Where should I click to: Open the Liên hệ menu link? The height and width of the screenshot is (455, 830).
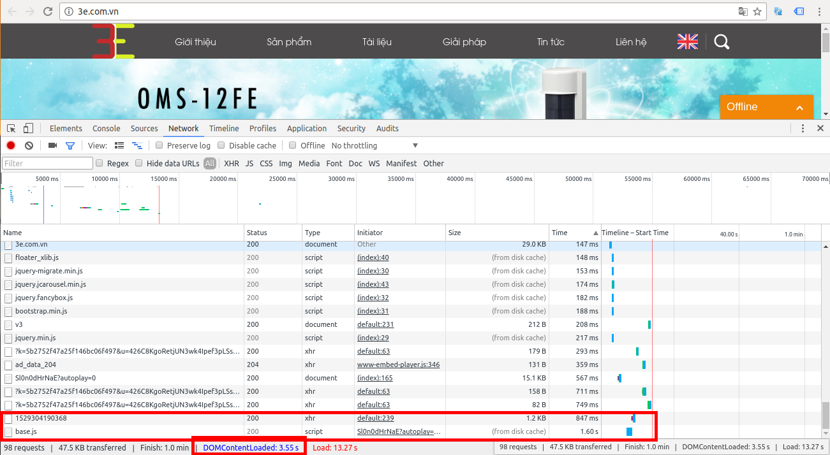pyautogui.click(x=631, y=42)
